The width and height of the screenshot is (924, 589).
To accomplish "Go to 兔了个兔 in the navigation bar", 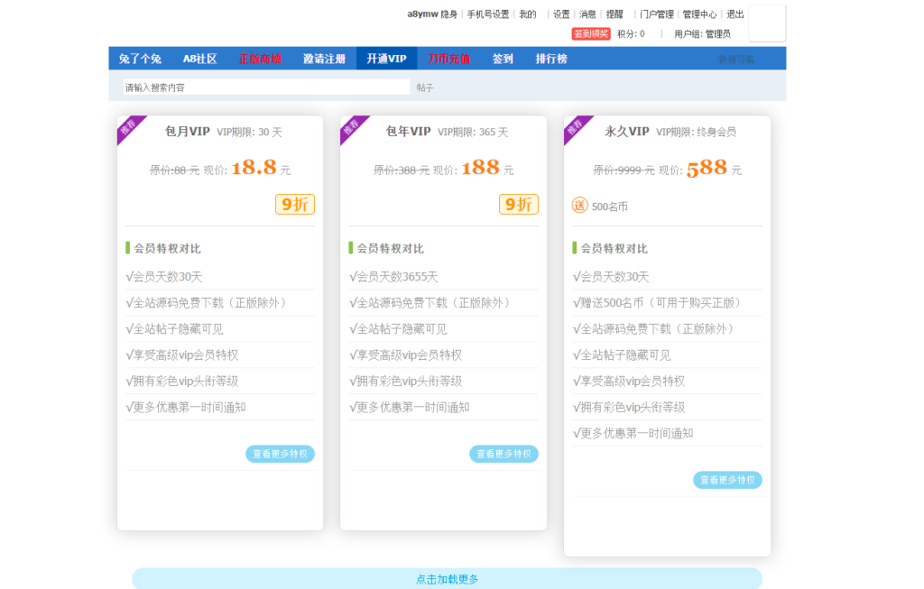I will [140, 59].
